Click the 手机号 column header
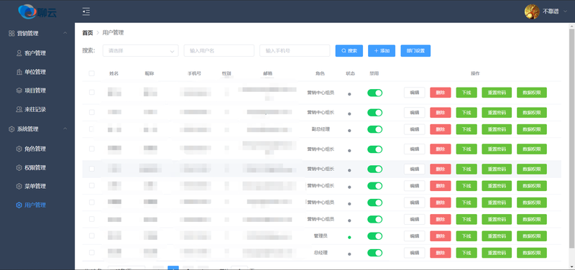575x270 pixels. tap(194, 74)
